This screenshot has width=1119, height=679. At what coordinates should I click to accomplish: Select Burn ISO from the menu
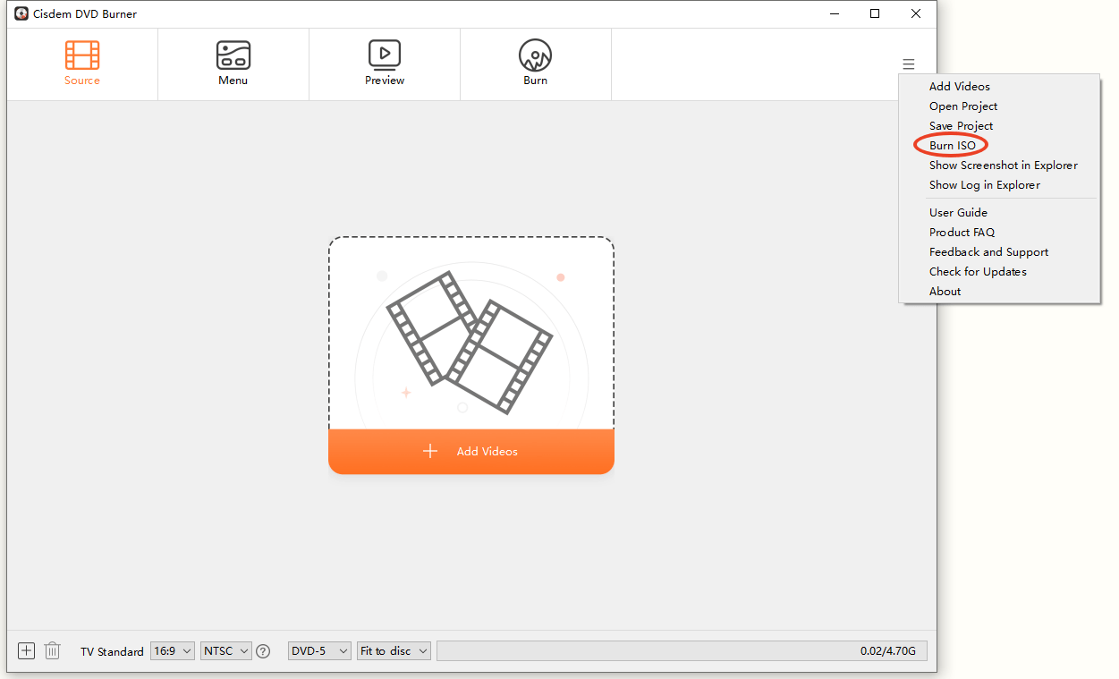click(x=952, y=146)
